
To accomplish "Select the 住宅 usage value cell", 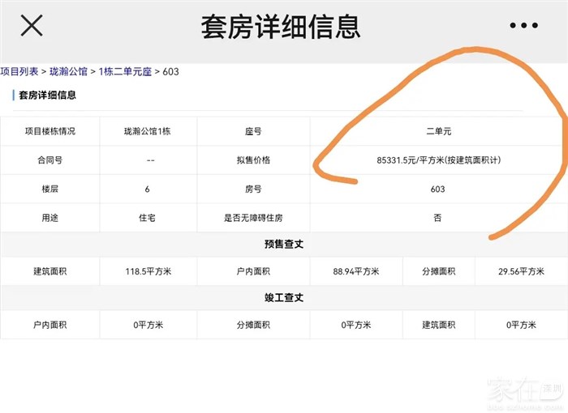I will click(x=148, y=219).
